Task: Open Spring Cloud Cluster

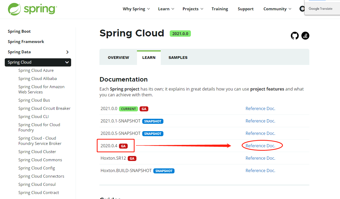Action: pos(37,152)
